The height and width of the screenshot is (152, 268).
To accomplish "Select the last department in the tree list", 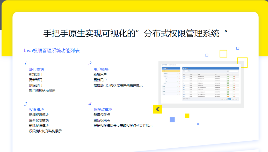I will pyautogui.click(x=164, y=94).
